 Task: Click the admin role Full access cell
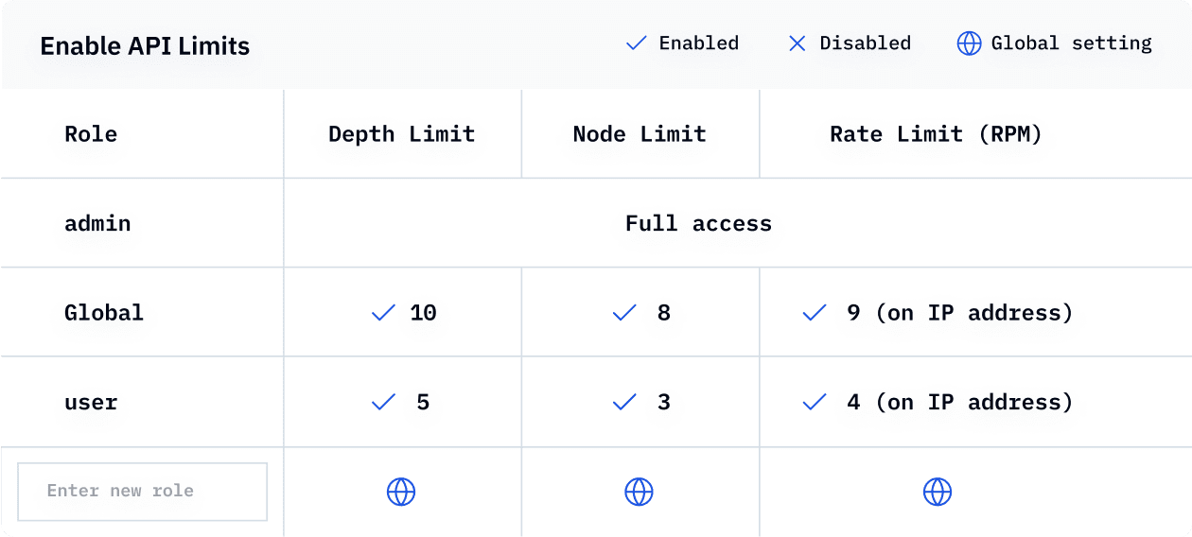click(698, 224)
